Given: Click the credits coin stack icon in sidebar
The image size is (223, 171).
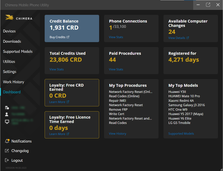Looking at the screenshot, I should [x=7, y=108].
